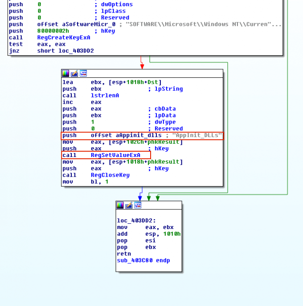Select the 80000002h hKey constant

click(53, 31)
